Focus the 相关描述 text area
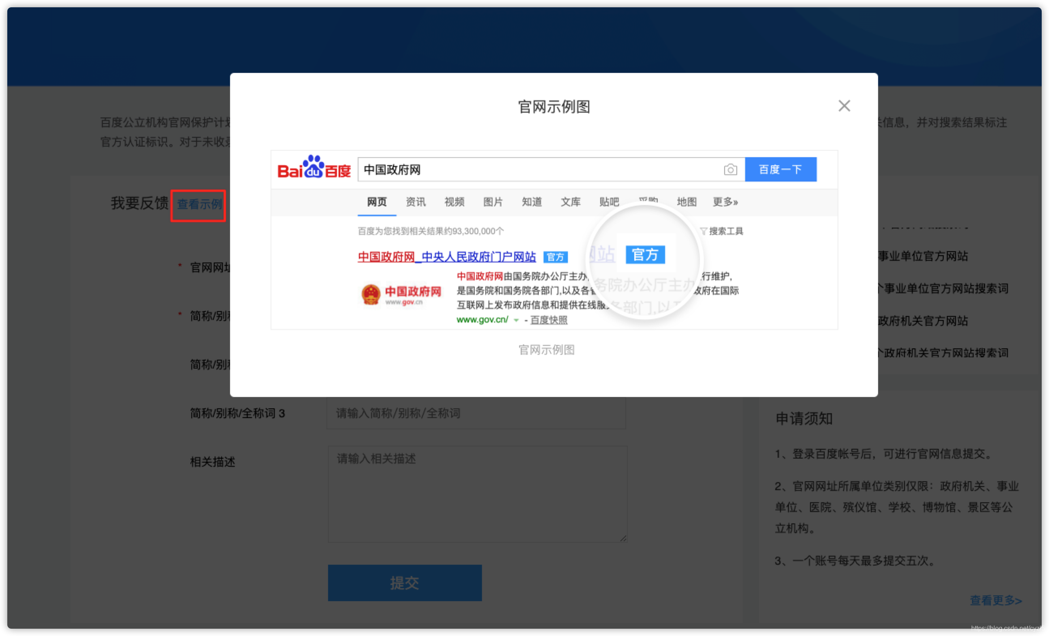The height and width of the screenshot is (636, 1049). [x=477, y=494]
